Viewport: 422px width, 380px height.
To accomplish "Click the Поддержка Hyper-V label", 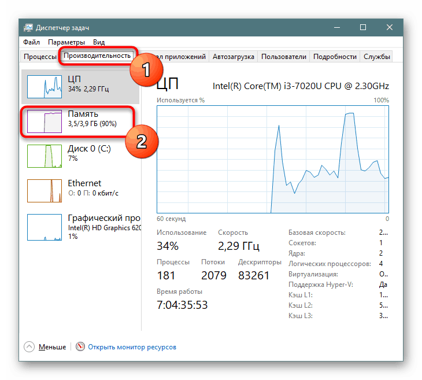I will tap(320, 285).
